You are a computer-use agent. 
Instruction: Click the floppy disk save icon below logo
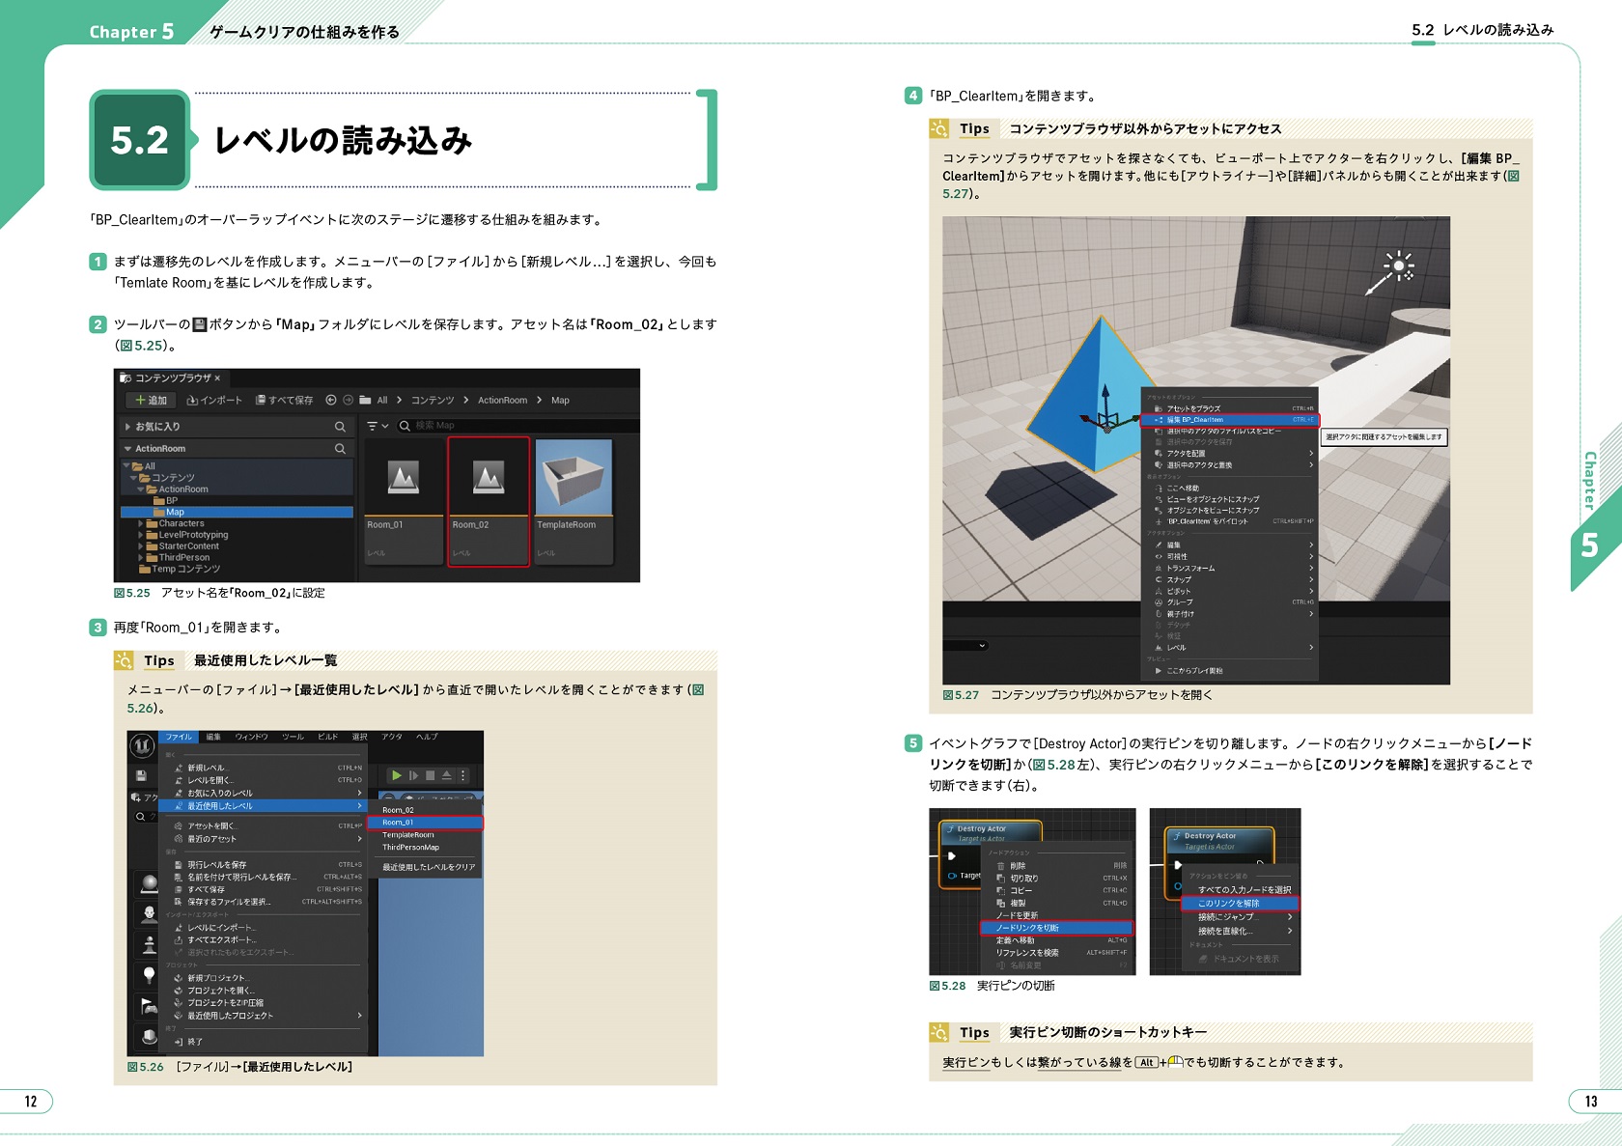141,775
